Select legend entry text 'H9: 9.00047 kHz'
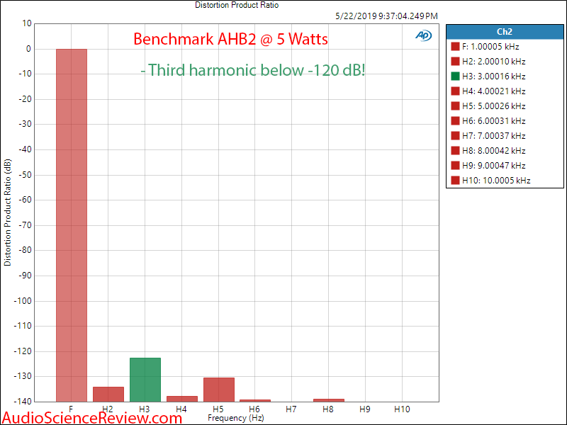Screen dimensions: 567x425 pos(493,165)
